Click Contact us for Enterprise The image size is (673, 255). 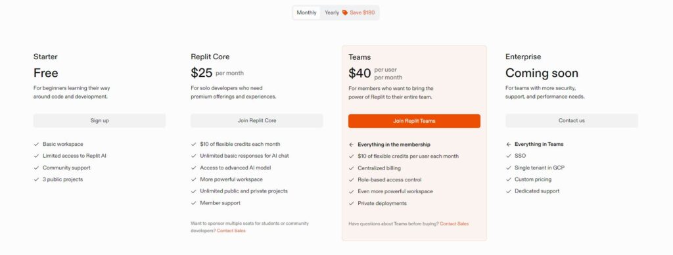click(x=572, y=121)
